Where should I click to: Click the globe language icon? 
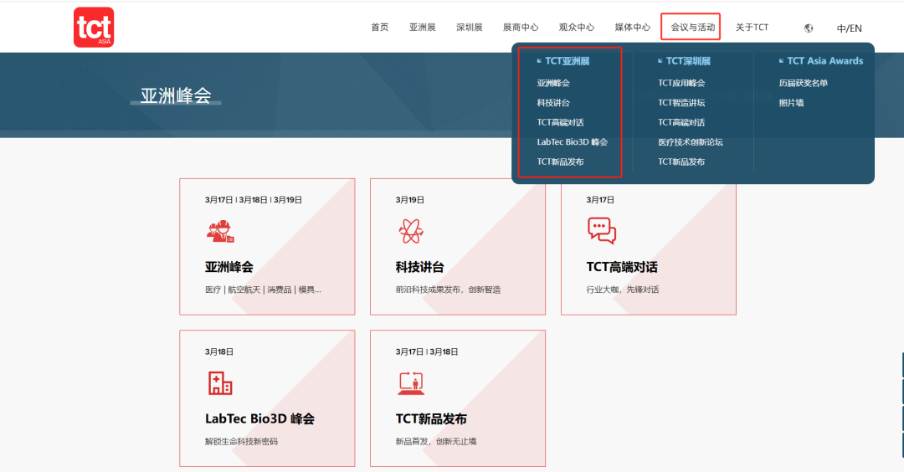[809, 28]
